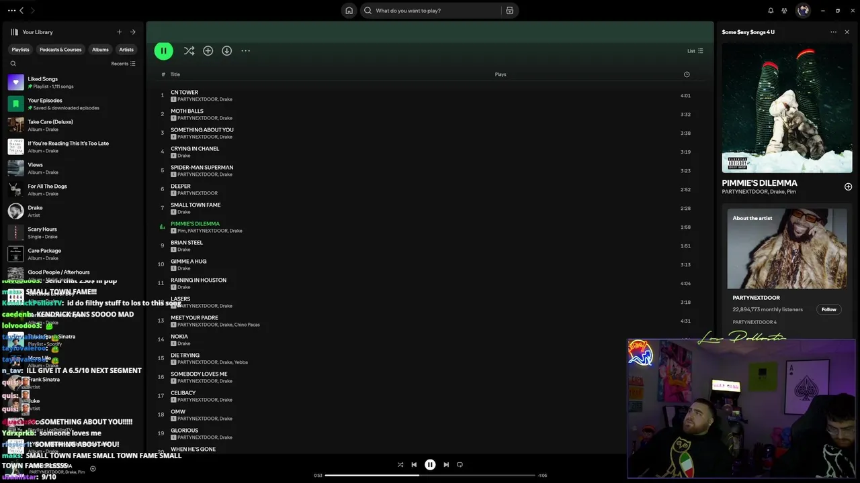Open the About the artist photo card

click(x=787, y=249)
